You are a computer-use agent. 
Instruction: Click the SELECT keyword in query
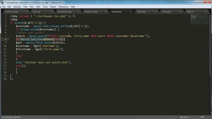coord(53,36)
